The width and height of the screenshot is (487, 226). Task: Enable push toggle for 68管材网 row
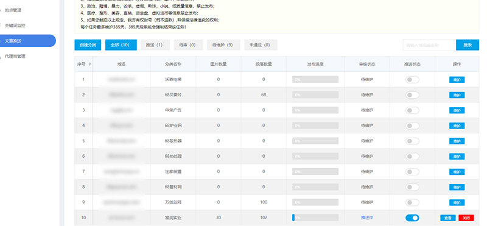412,187
